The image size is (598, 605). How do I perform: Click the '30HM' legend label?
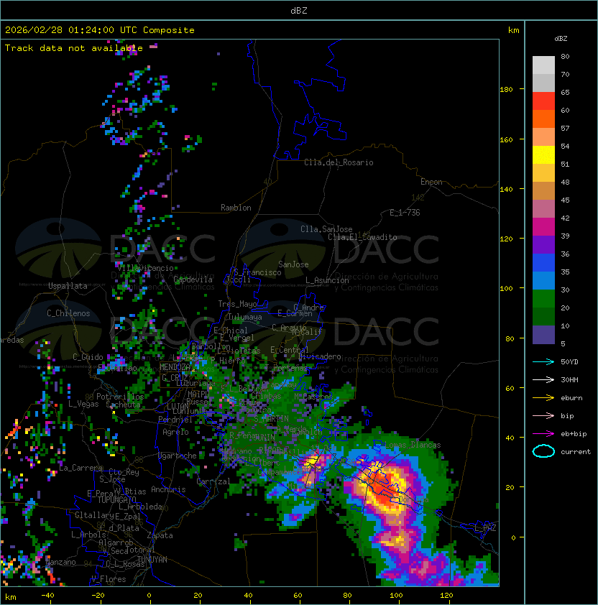click(569, 379)
